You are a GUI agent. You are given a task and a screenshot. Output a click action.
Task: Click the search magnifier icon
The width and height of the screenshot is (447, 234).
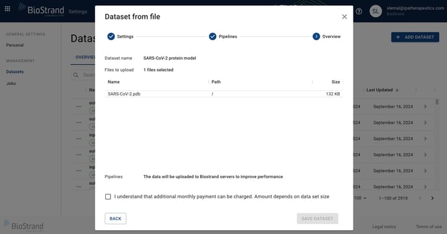(x=75, y=75)
